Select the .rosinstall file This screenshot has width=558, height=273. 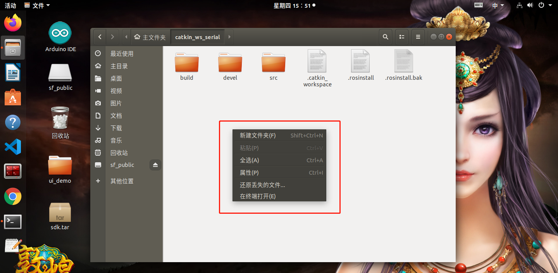361,65
